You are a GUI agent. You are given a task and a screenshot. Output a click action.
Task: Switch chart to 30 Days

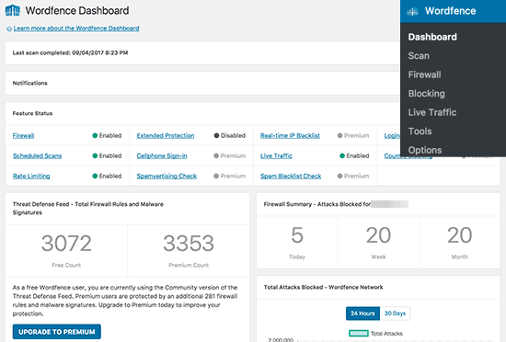point(395,313)
